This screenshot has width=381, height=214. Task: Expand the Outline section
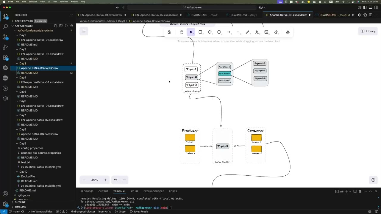tap(20, 202)
